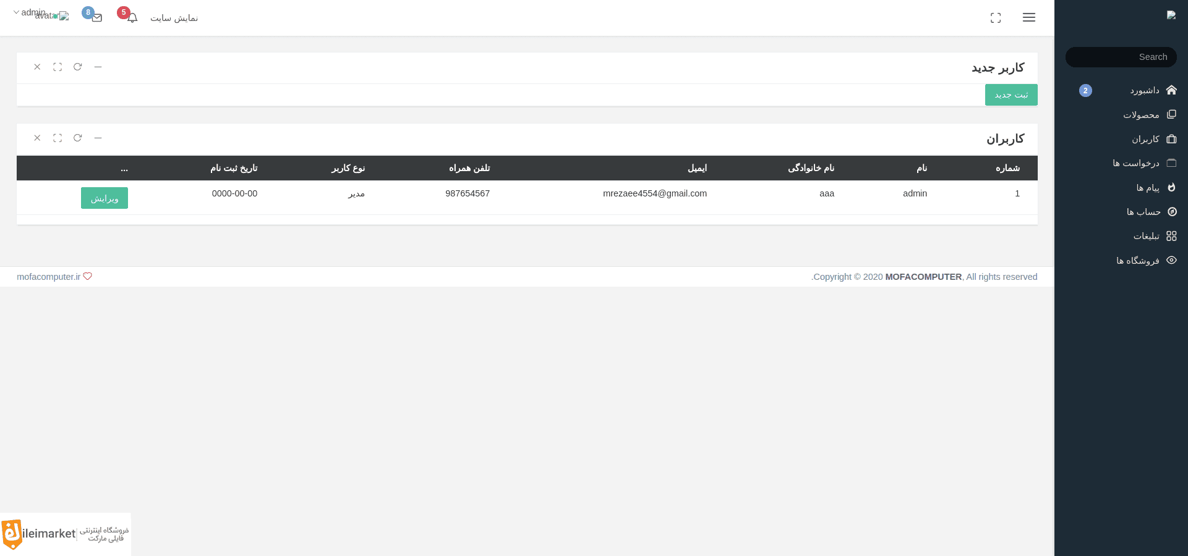
Task: Collapse the کاربر جدید panel
Action: (x=98, y=67)
